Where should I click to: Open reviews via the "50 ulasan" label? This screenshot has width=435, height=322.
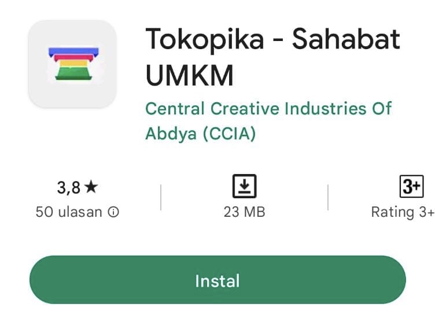(69, 212)
